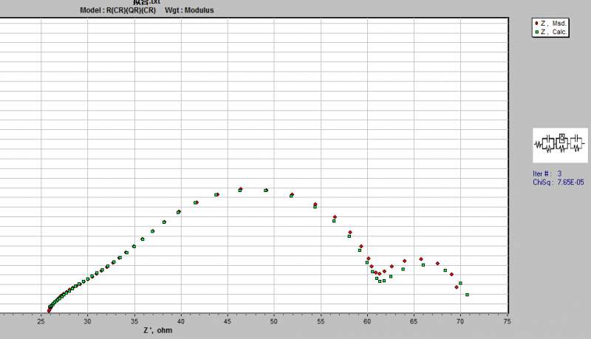Click the Wgt: Modulus label
Screen dimensions: 591x339
click(189, 10)
